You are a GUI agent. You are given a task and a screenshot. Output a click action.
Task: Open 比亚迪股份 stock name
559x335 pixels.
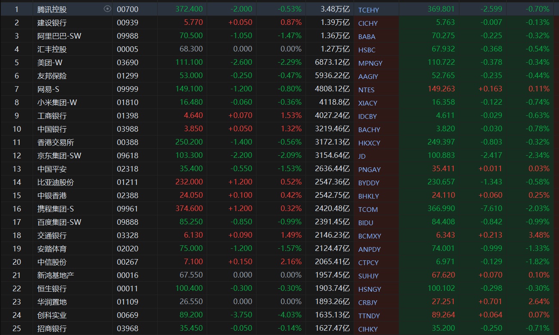(x=56, y=182)
